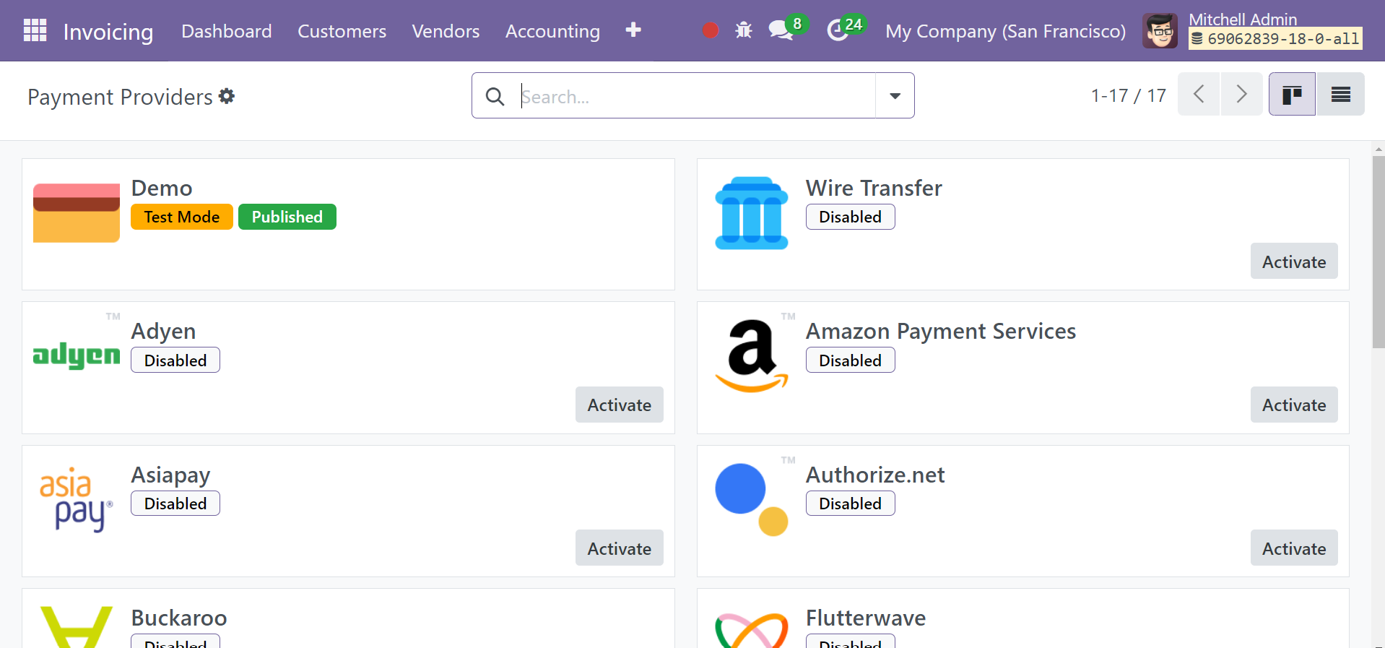Viewport: 1385px width, 648px height.
Task: Switch to list view
Action: click(1341, 95)
